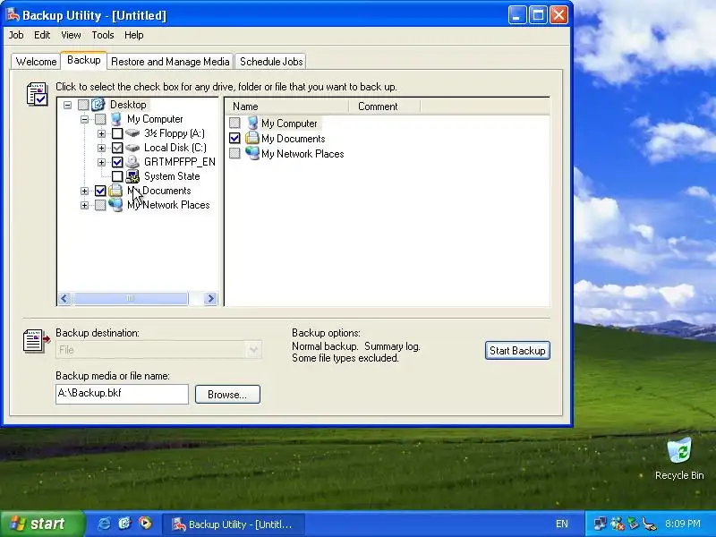Click the network connection tray icon
This screenshot has height=537, width=716.
(x=600, y=524)
